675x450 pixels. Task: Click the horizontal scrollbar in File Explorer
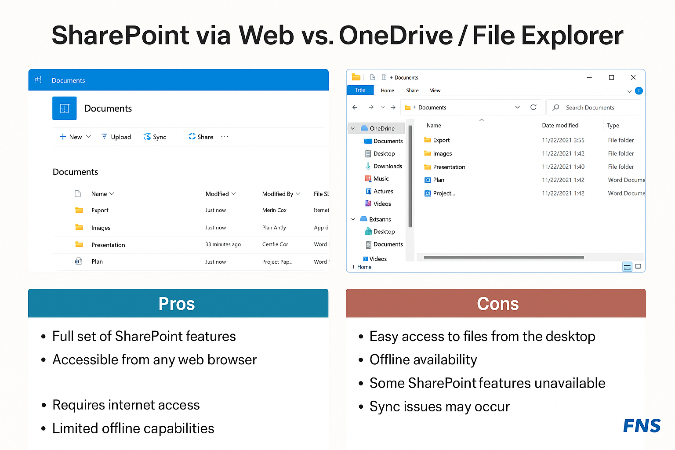point(504,257)
